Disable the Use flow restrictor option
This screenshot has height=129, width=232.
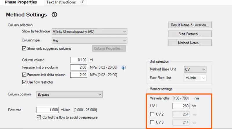pos(24,82)
